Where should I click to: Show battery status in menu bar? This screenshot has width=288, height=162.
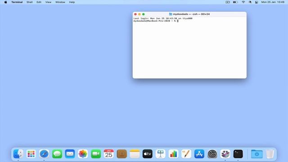click(235, 2)
